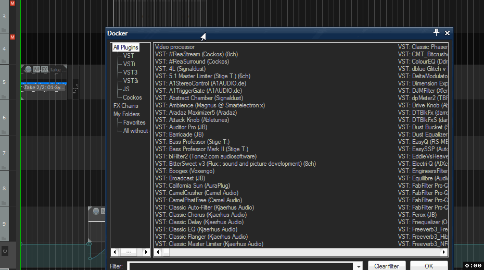Select VST: Bass Professor (Stige T.)
484x270 pixels.
coord(193,142)
